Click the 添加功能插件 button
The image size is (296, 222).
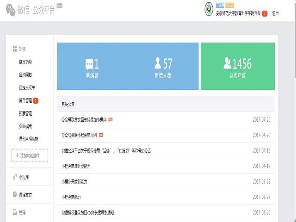coord(29,155)
